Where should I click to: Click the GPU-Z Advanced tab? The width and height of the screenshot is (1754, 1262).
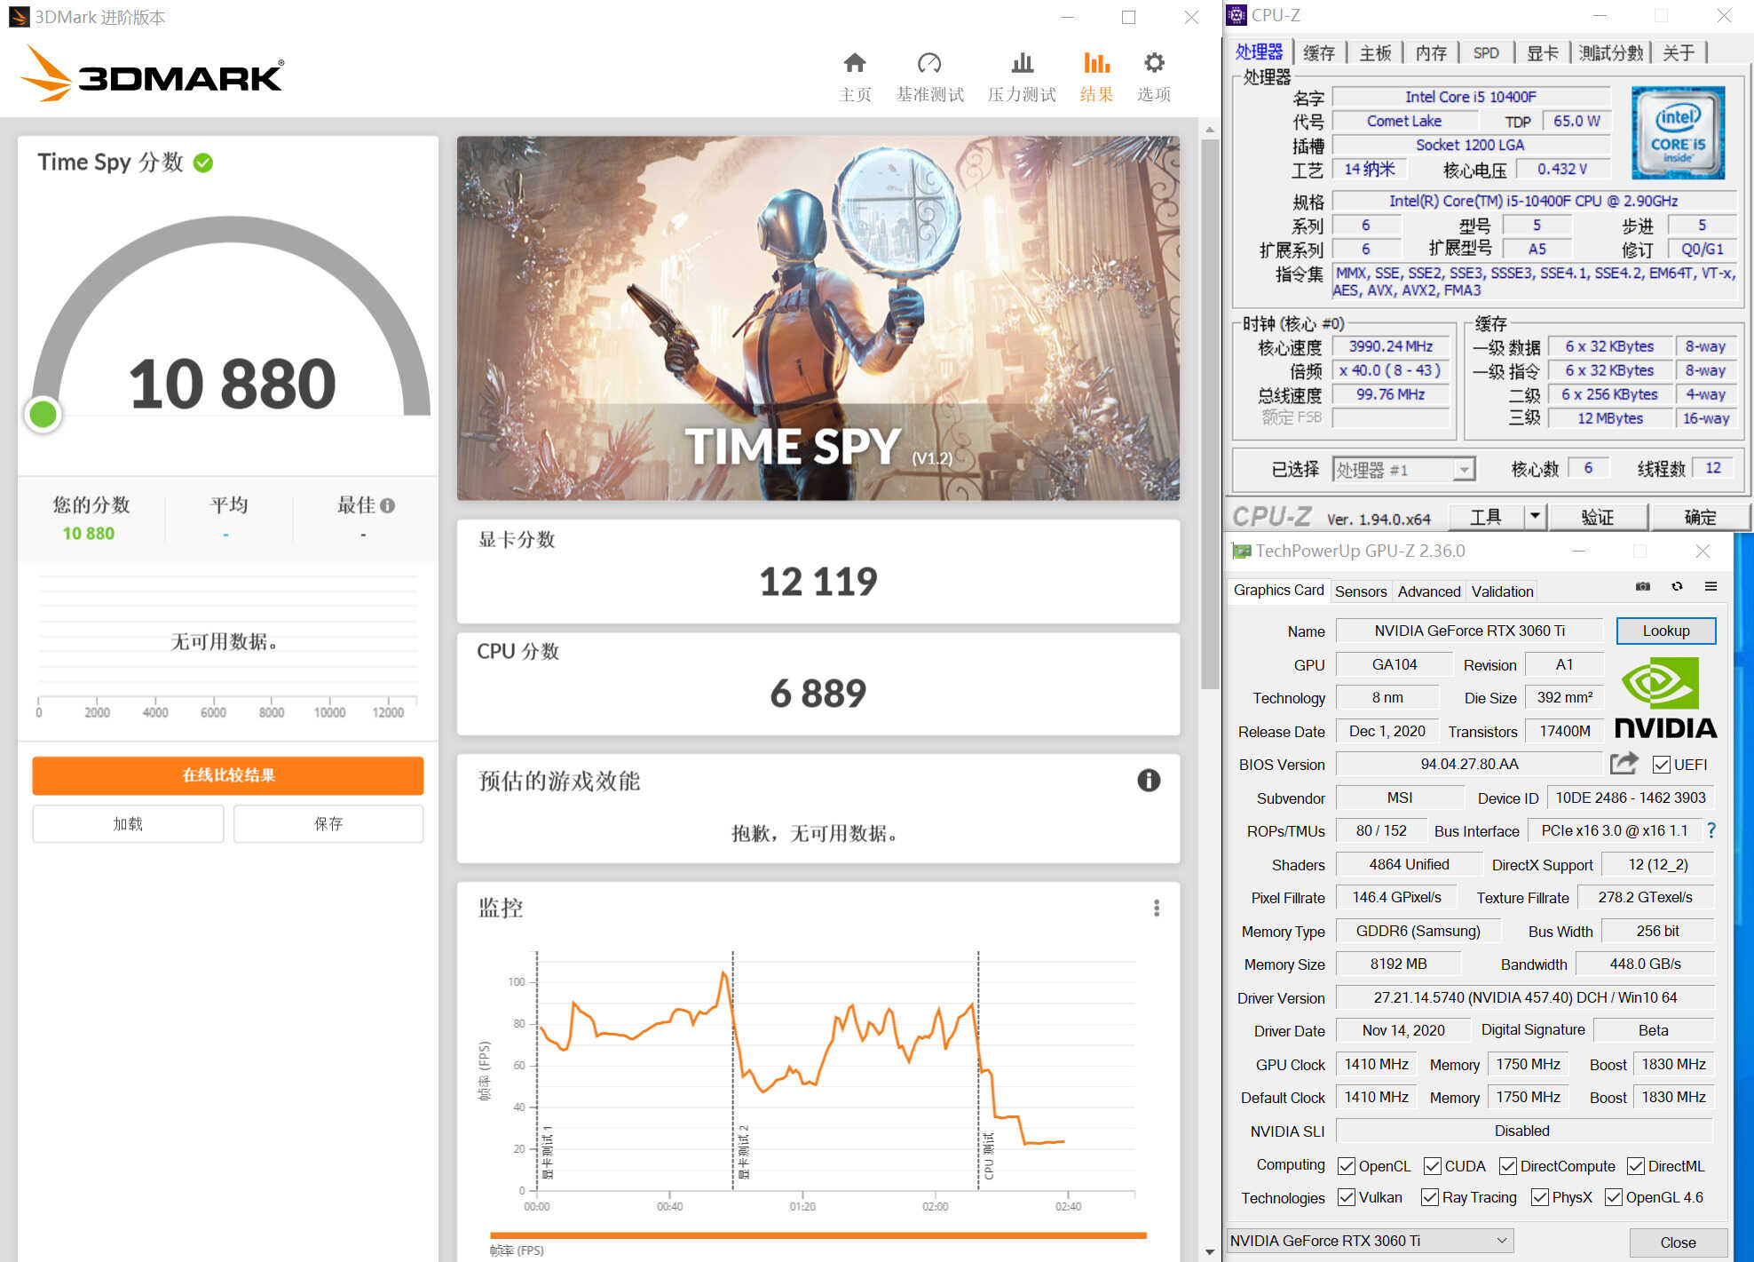click(1427, 589)
